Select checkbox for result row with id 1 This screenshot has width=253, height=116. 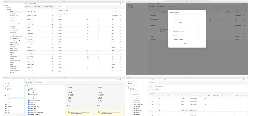tap(149, 99)
